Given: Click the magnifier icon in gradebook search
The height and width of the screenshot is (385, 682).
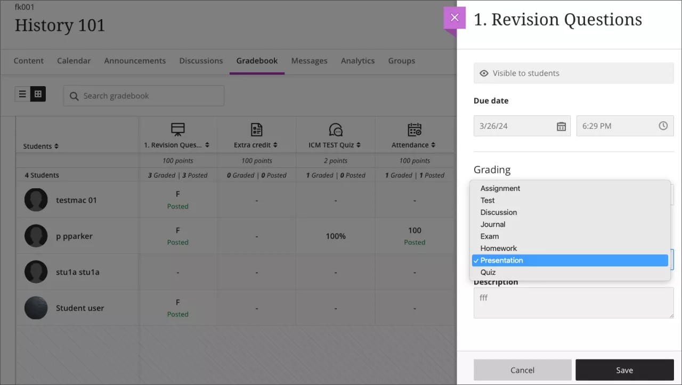Looking at the screenshot, I should (75, 96).
